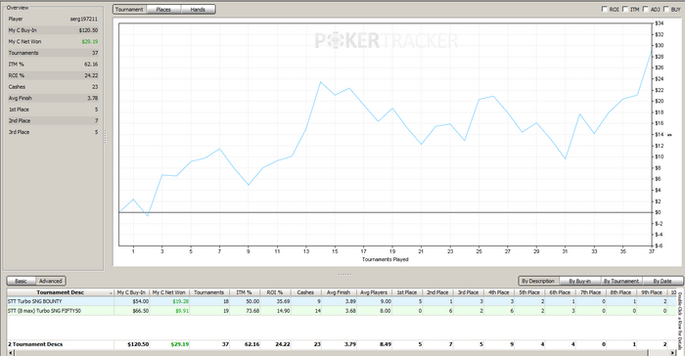Select the Basic stats view
The image size is (685, 356).
21,282
